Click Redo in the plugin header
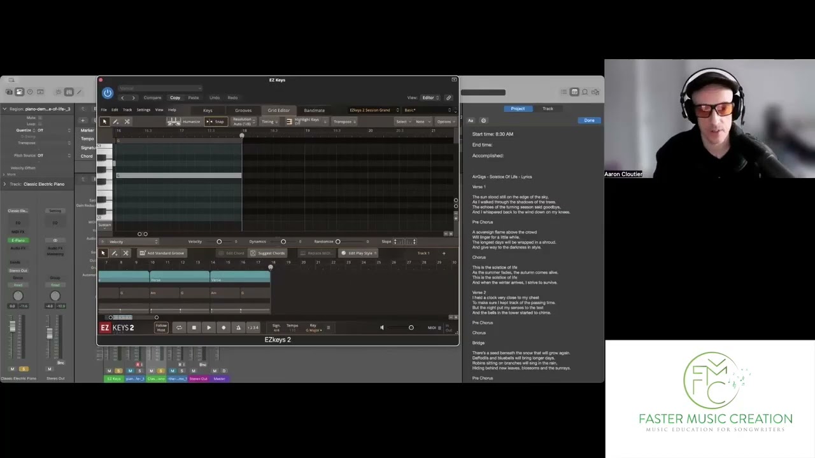This screenshot has height=458, width=815. (x=232, y=98)
